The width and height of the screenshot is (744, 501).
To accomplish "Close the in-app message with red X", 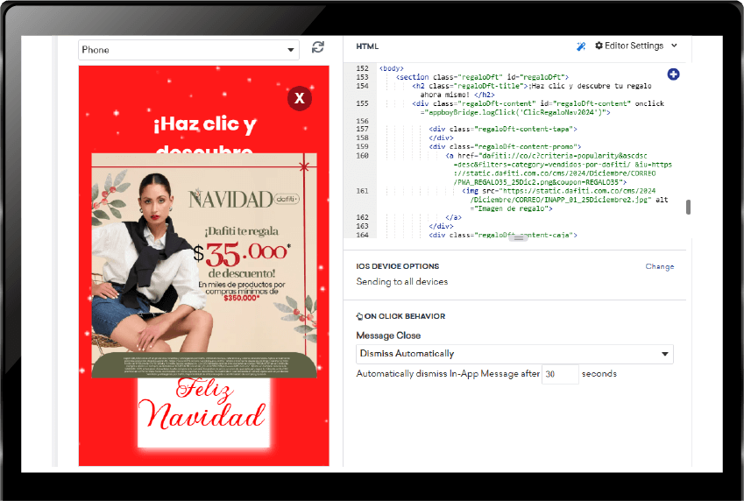I will (x=300, y=98).
